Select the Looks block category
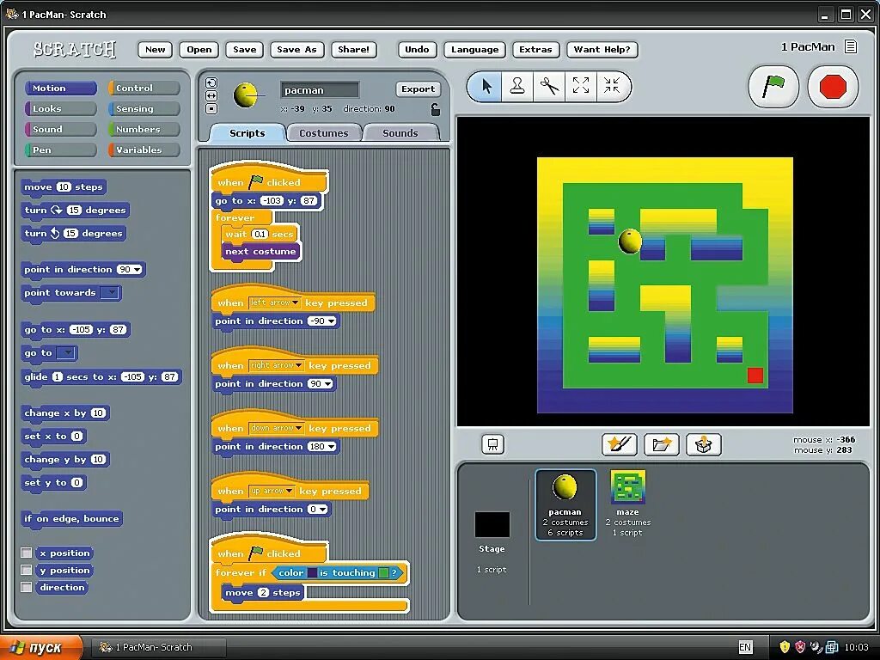Viewport: 880px width, 660px height. (x=61, y=109)
